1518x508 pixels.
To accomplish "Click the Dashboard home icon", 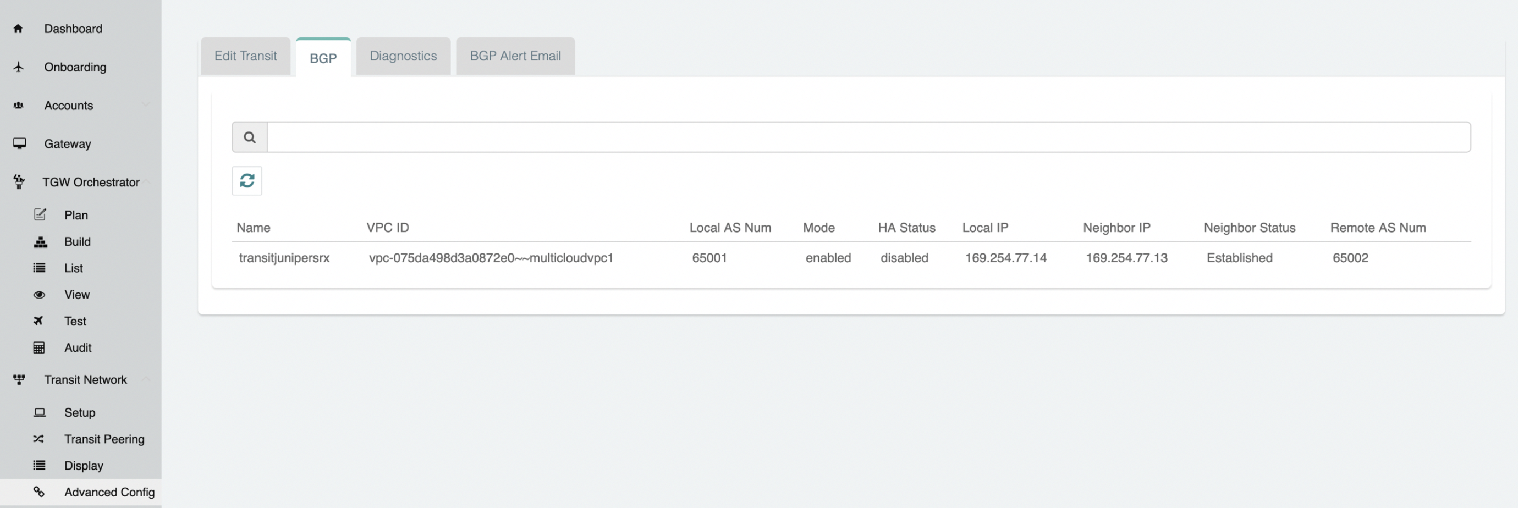I will coord(18,28).
